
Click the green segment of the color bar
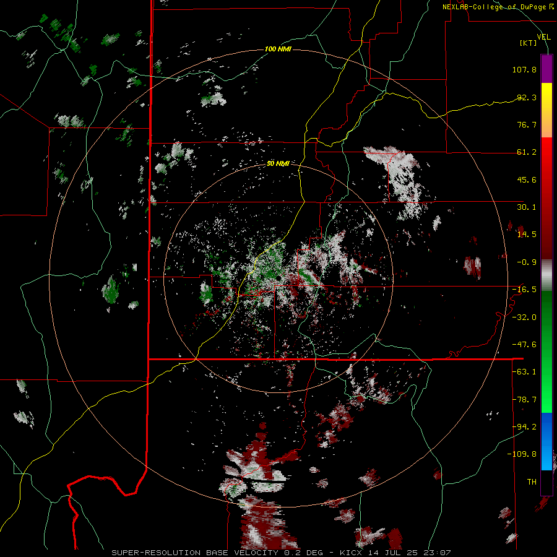(546, 352)
